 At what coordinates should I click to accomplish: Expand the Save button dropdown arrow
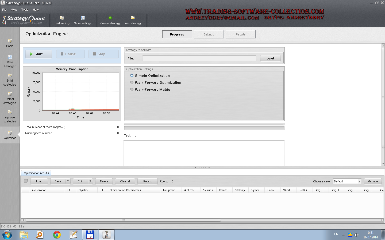click(x=68, y=181)
